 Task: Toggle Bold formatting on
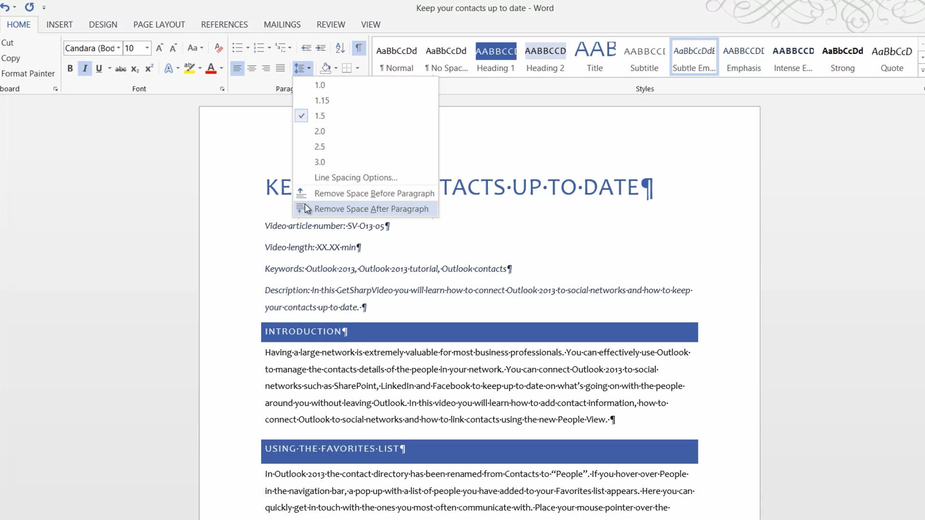70,68
